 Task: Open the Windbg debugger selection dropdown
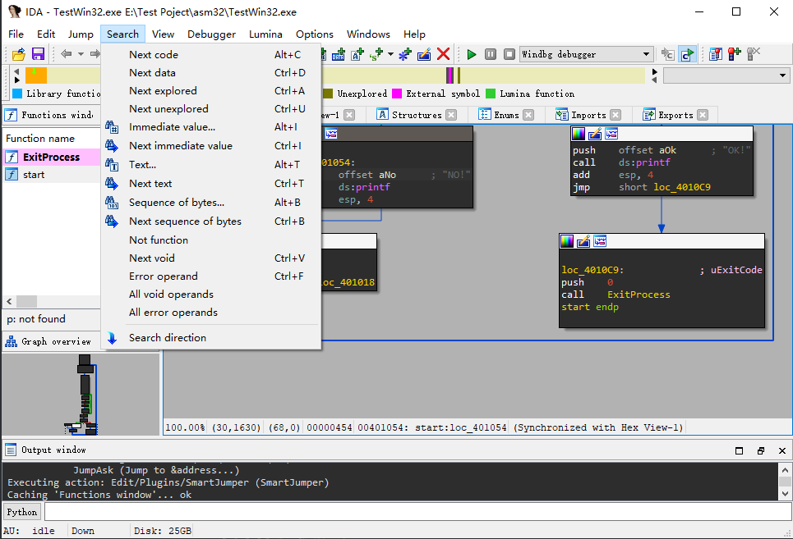click(587, 54)
